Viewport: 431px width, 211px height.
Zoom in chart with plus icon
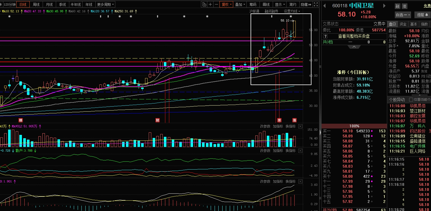210,4
